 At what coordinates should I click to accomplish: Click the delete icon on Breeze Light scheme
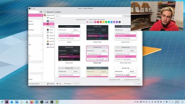pos(106,59)
